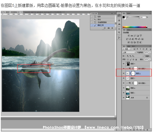Click the white background color swatch
The image size is (157, 132).
coord(125,19)
